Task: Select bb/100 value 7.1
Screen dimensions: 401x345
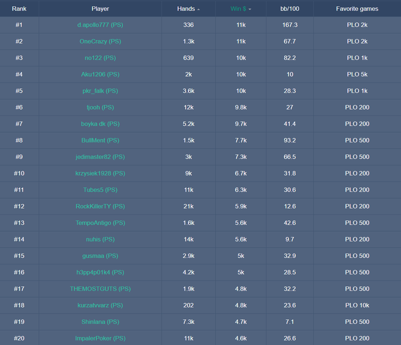Action: point(290,322)
